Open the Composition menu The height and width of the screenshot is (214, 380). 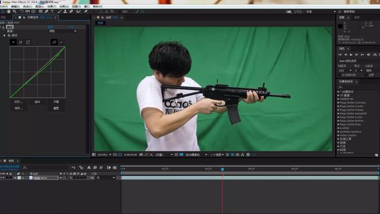(27, 7)
